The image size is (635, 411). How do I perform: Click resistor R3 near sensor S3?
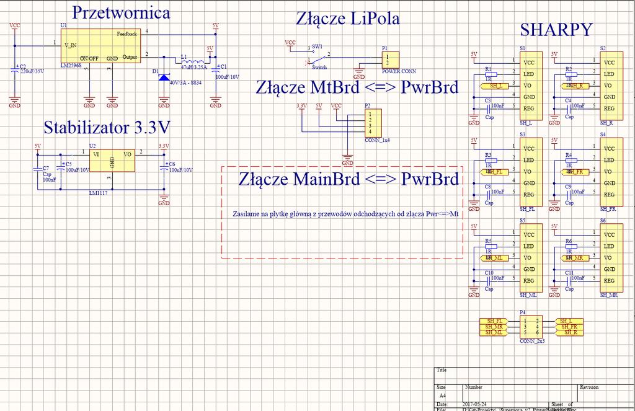491,161
